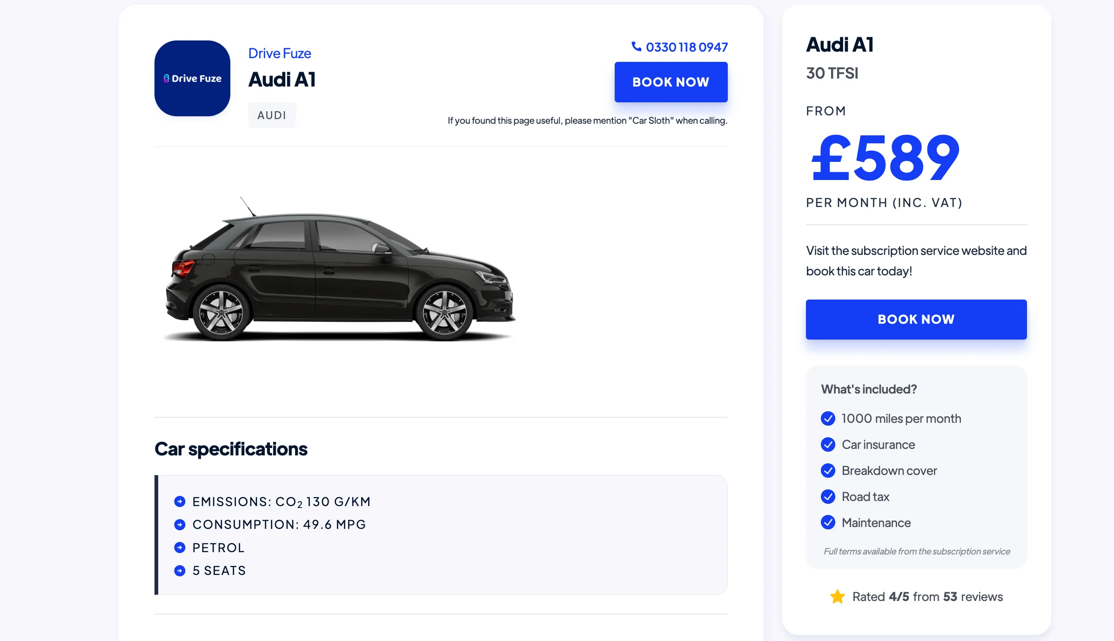This screenshot has height=641, width=1114.
Task: Click the arrow bullet next to Consumption
Action: pyautogui.click(x=180, y=525)
